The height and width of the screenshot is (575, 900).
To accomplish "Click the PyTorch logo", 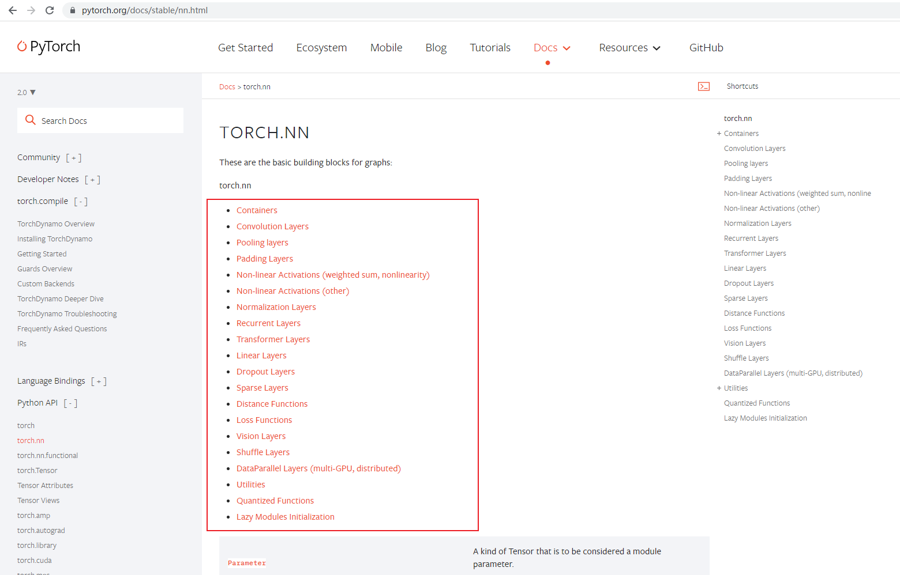I will 49,47.
